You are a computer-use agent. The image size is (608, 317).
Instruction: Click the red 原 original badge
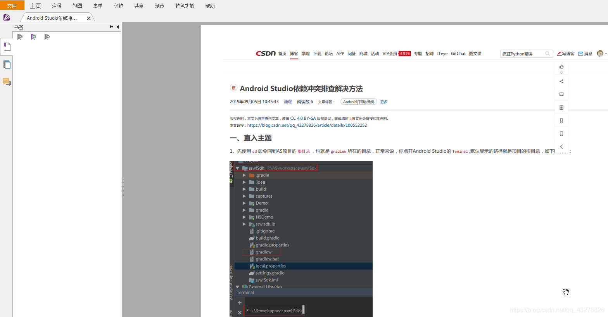[233, 88]
